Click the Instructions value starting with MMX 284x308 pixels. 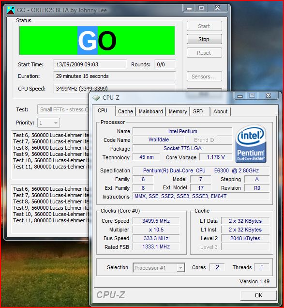pos(201,196)
